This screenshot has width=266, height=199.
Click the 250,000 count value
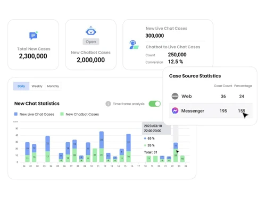[177, 55]
